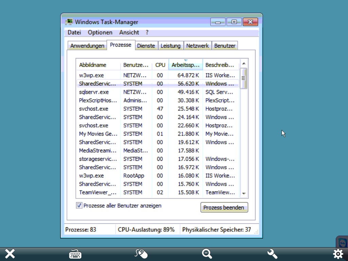Click the 'SQL Serv...' description cell
This screenshot has width=348, height=261.
tap(219, 92)
